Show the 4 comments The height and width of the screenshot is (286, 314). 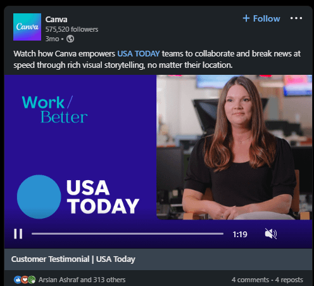(250, 280)
